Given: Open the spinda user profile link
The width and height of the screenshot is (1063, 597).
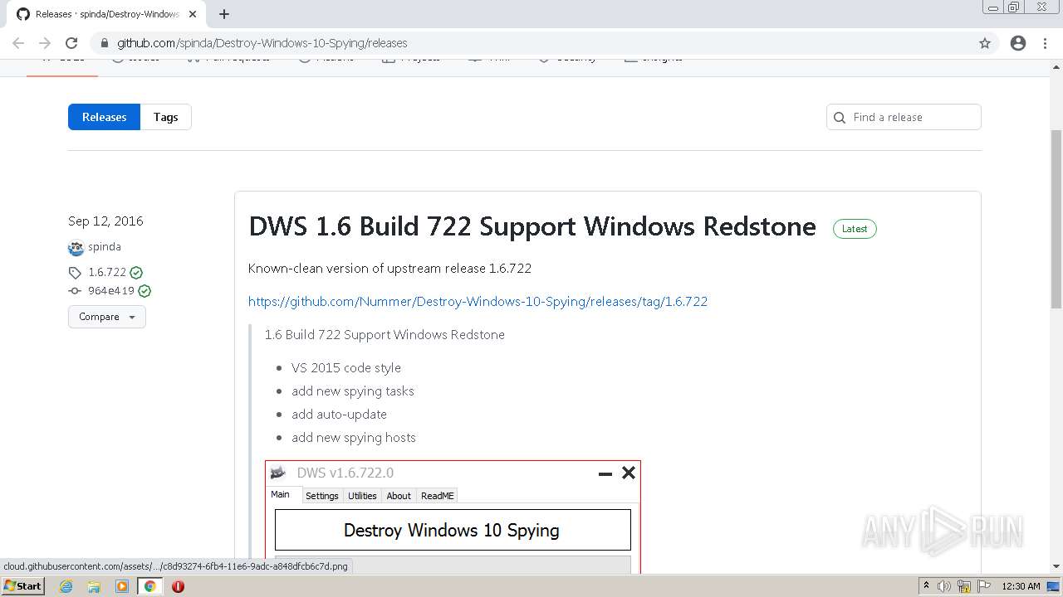Looking at the screenshot, I should (x=105, y=247).
